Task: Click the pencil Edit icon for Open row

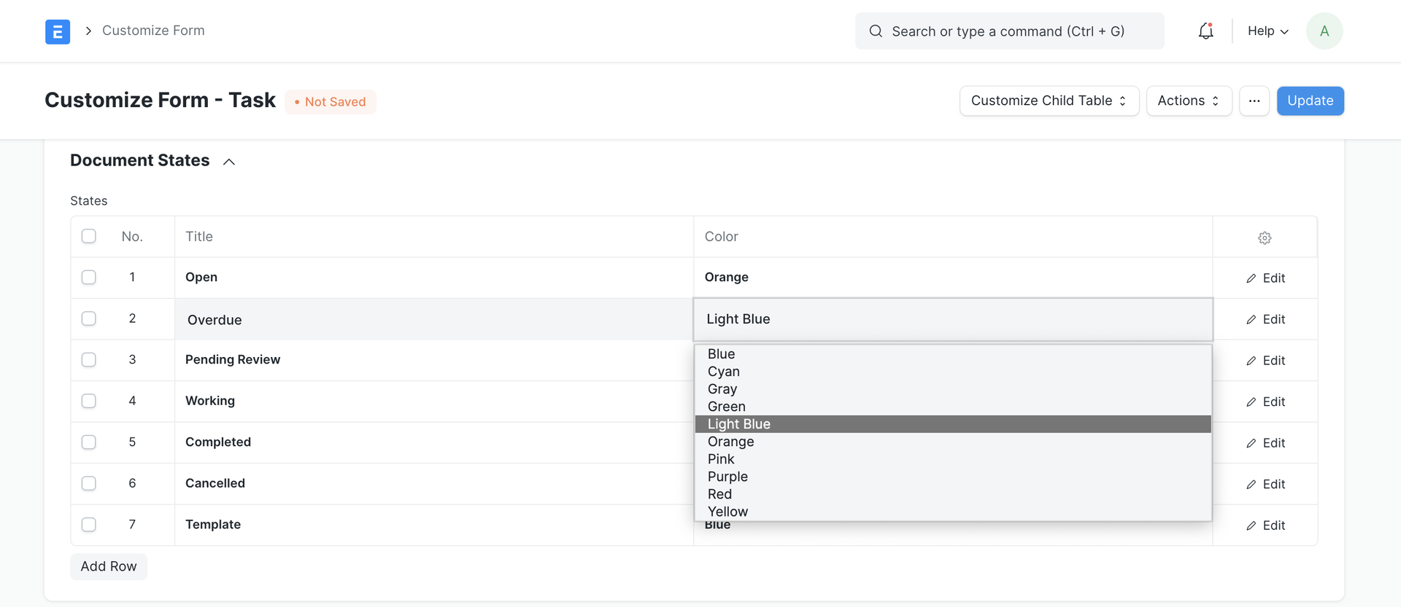Action: tap(1251, 278)
